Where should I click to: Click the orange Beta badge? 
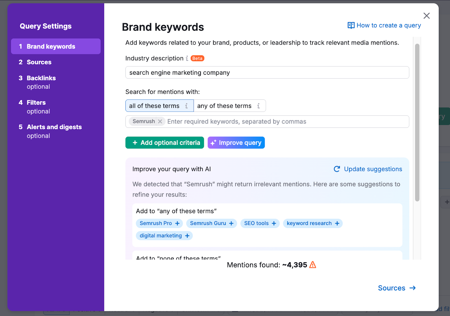(197, 58)
